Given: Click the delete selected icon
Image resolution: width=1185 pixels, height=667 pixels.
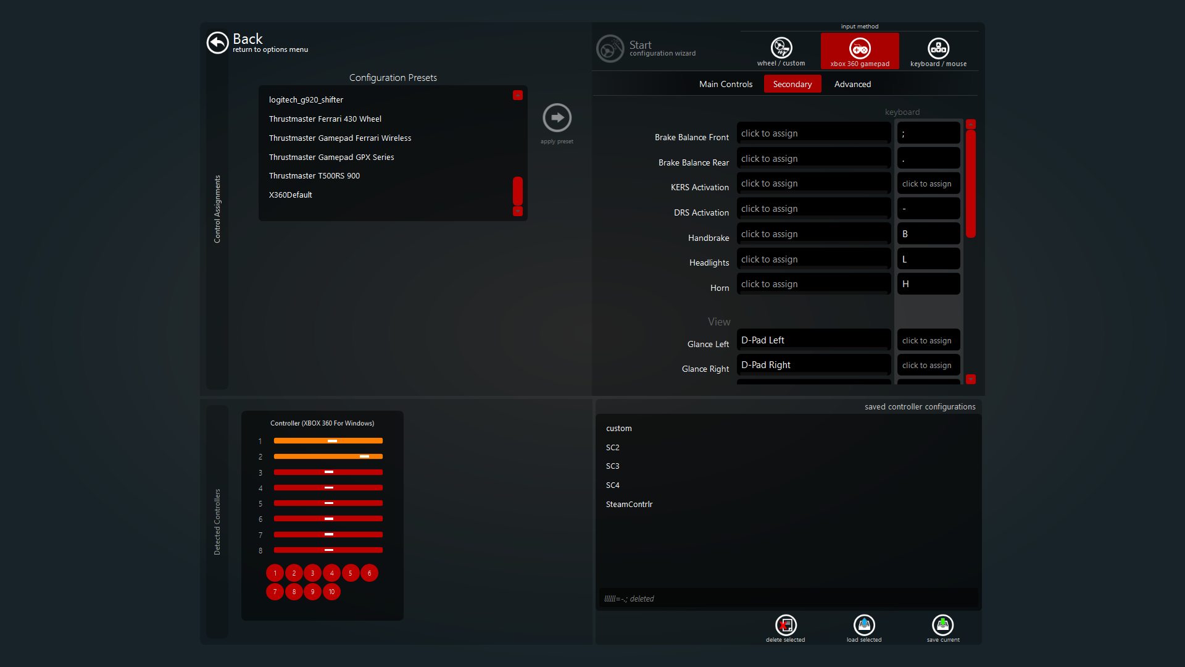Looking at the screenshot, I should 785,625.
